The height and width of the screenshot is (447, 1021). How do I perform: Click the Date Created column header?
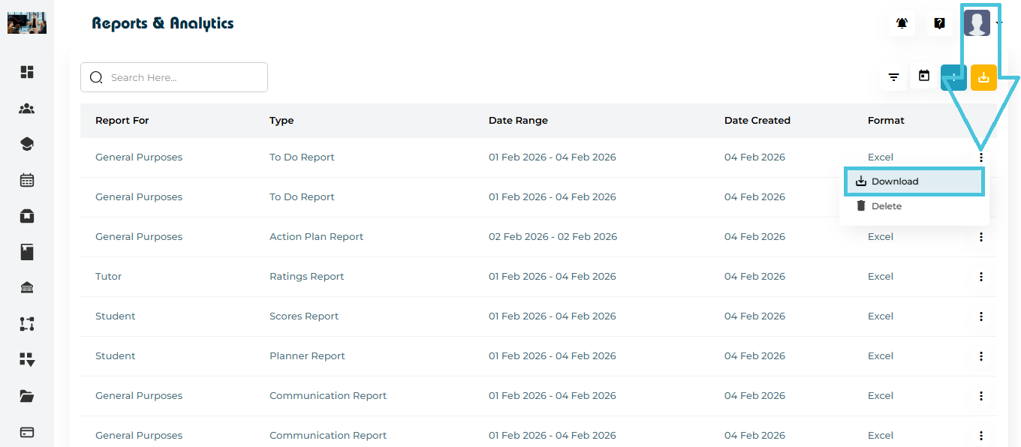pyautogui.click(x=757, y=120)
